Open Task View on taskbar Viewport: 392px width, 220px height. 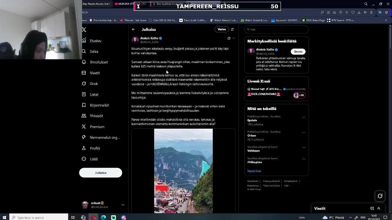(x=73, y=217)
